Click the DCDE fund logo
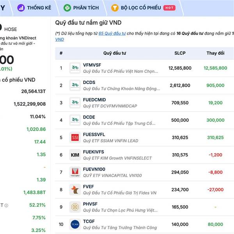 point(75,120)
